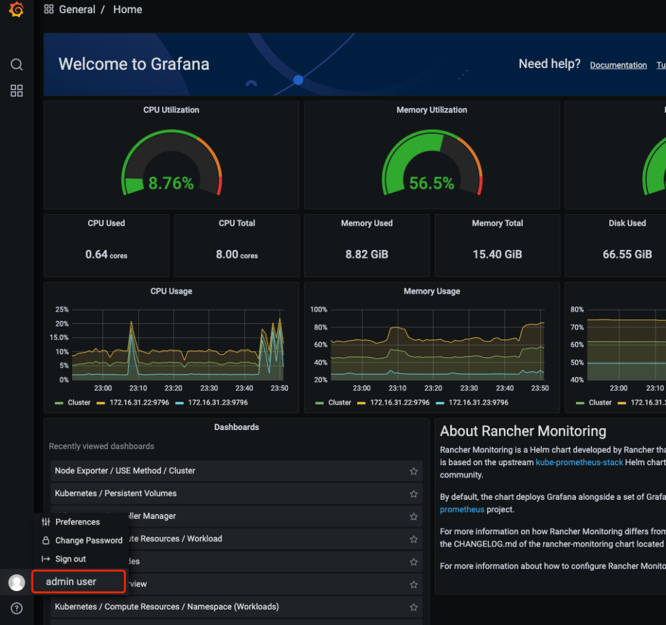Star the Node Exporter USE Method Cluster dashboard
666x625 pixels.
pyautogui.click(x=413, y=471)
